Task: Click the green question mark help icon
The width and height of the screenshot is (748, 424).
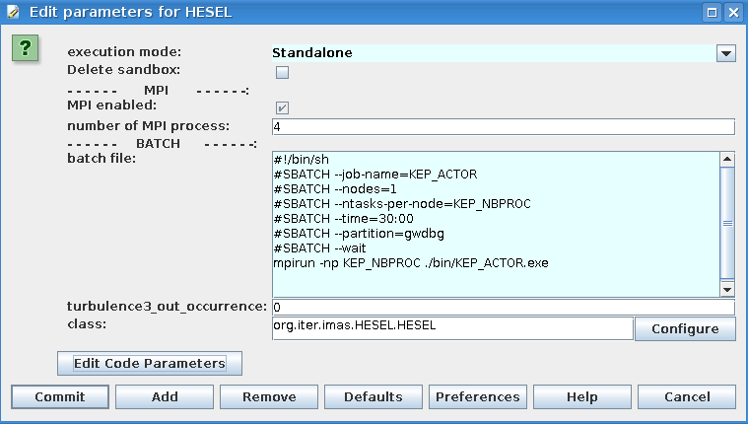Action: click(x=25, y=48)
